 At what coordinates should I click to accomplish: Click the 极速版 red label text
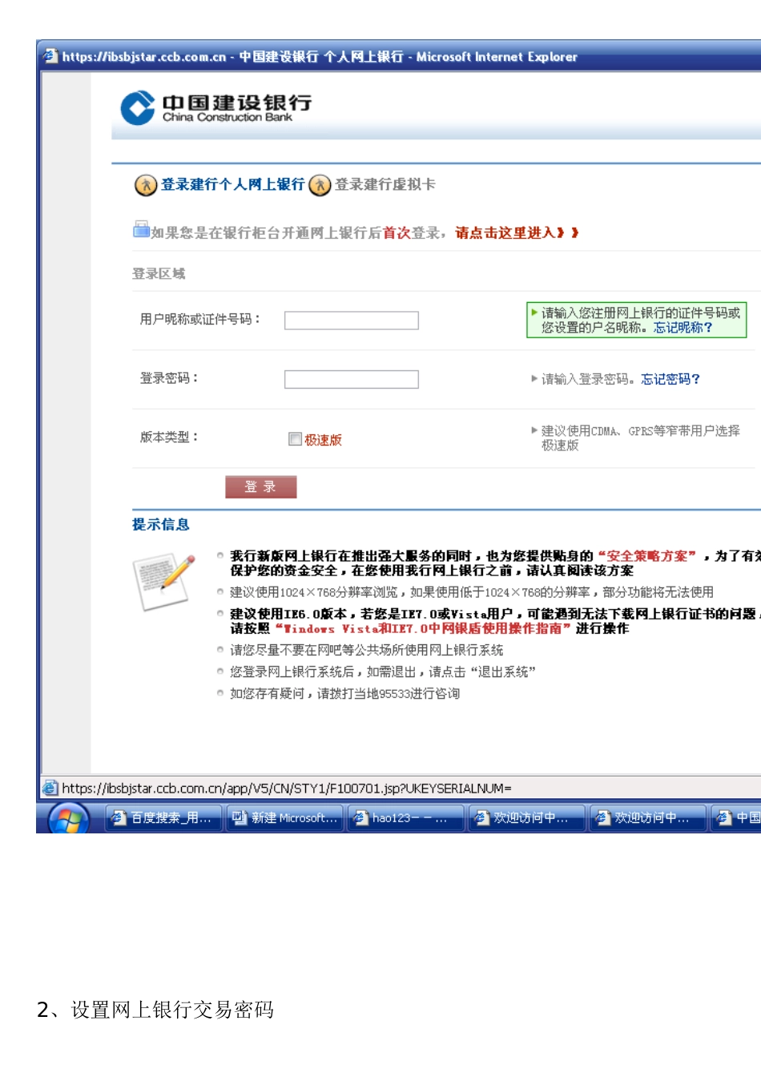pos(324,440)
